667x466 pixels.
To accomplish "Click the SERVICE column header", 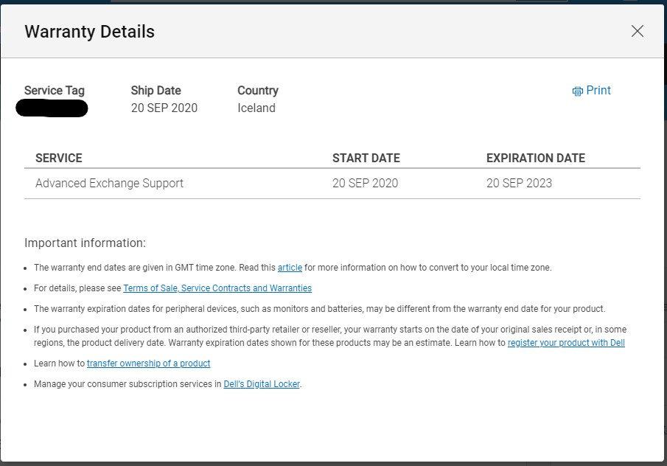I will click(59, 158).
